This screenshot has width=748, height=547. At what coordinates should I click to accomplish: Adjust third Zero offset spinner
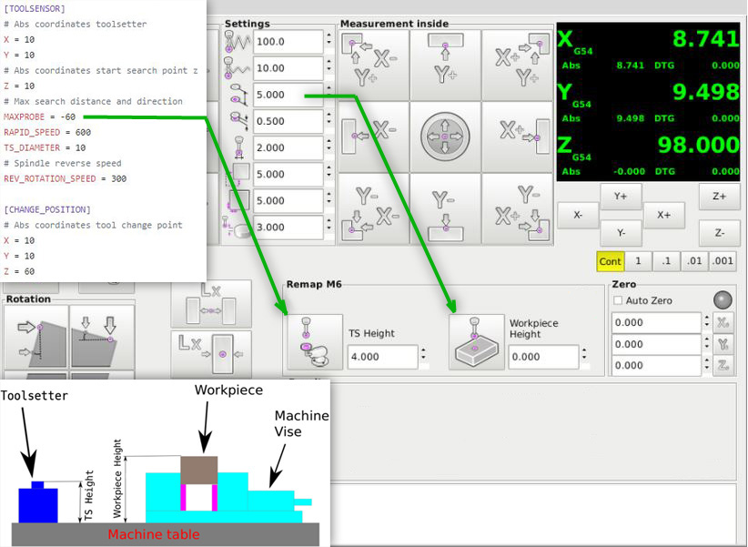click(707, 365)
